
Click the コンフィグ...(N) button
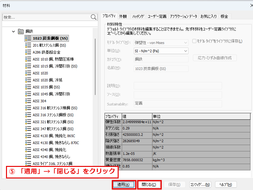tap(200, 185)
